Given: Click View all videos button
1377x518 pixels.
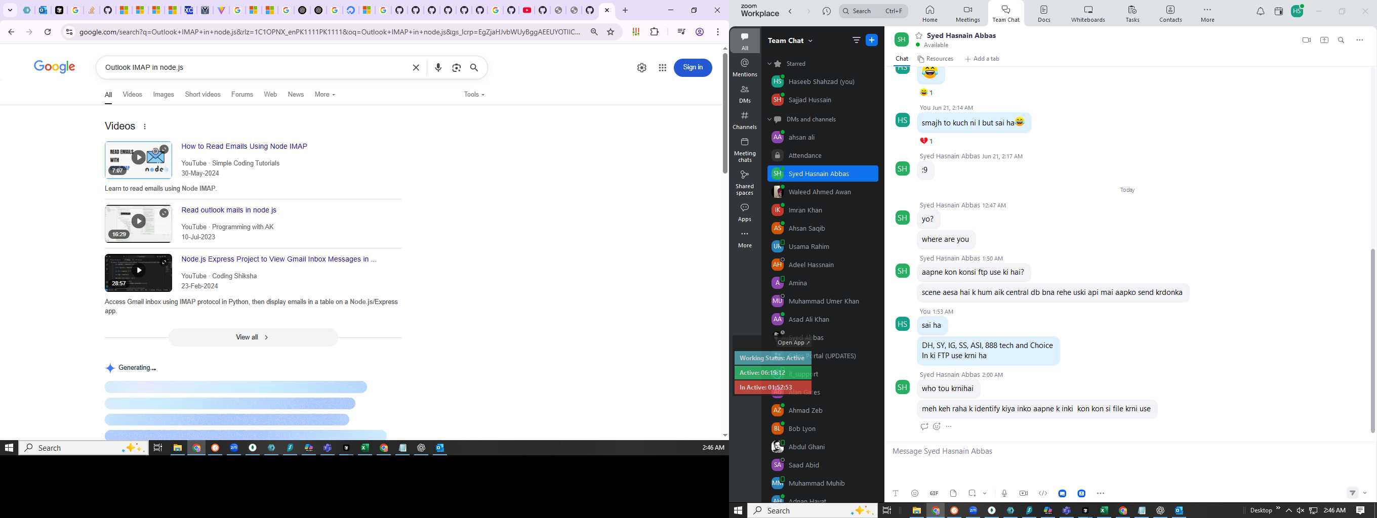Looking at the screenshot, I should coord(253,337).
